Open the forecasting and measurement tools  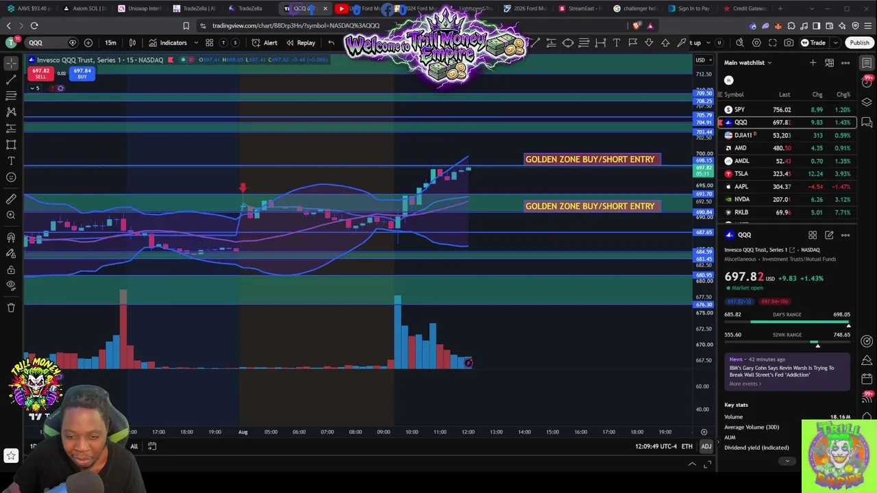[x=11, y=128]
